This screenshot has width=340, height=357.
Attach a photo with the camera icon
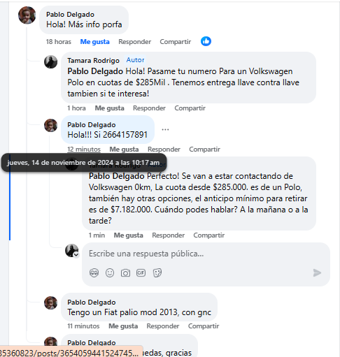coord(125,272)
